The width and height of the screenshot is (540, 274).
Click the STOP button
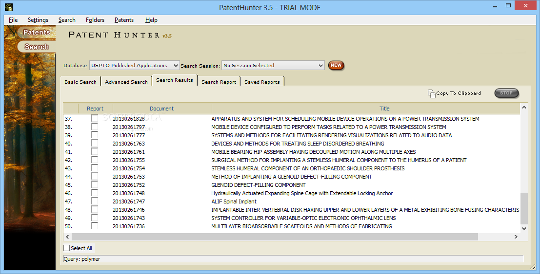pyautogui.click(x=506, y=93)
